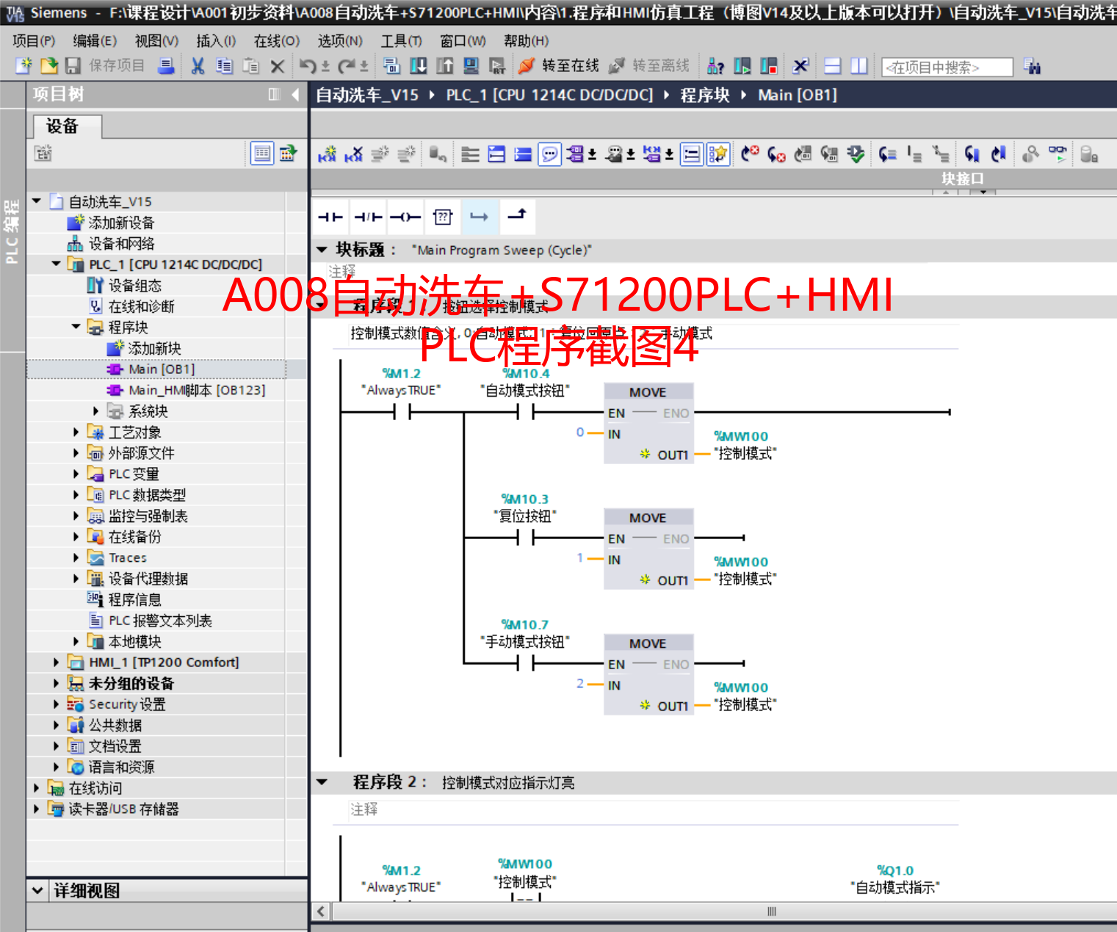This screenshot has width=1117, height=932.
Task: Click the cut scissors icon in toolbar
Action: click(x=198, y=66)
